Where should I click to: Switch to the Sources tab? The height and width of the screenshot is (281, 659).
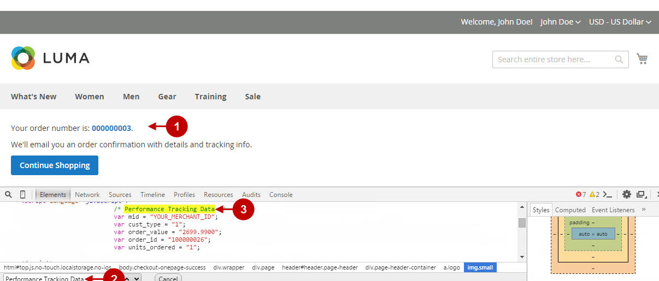pyautogui.click(x=120, y=194)
